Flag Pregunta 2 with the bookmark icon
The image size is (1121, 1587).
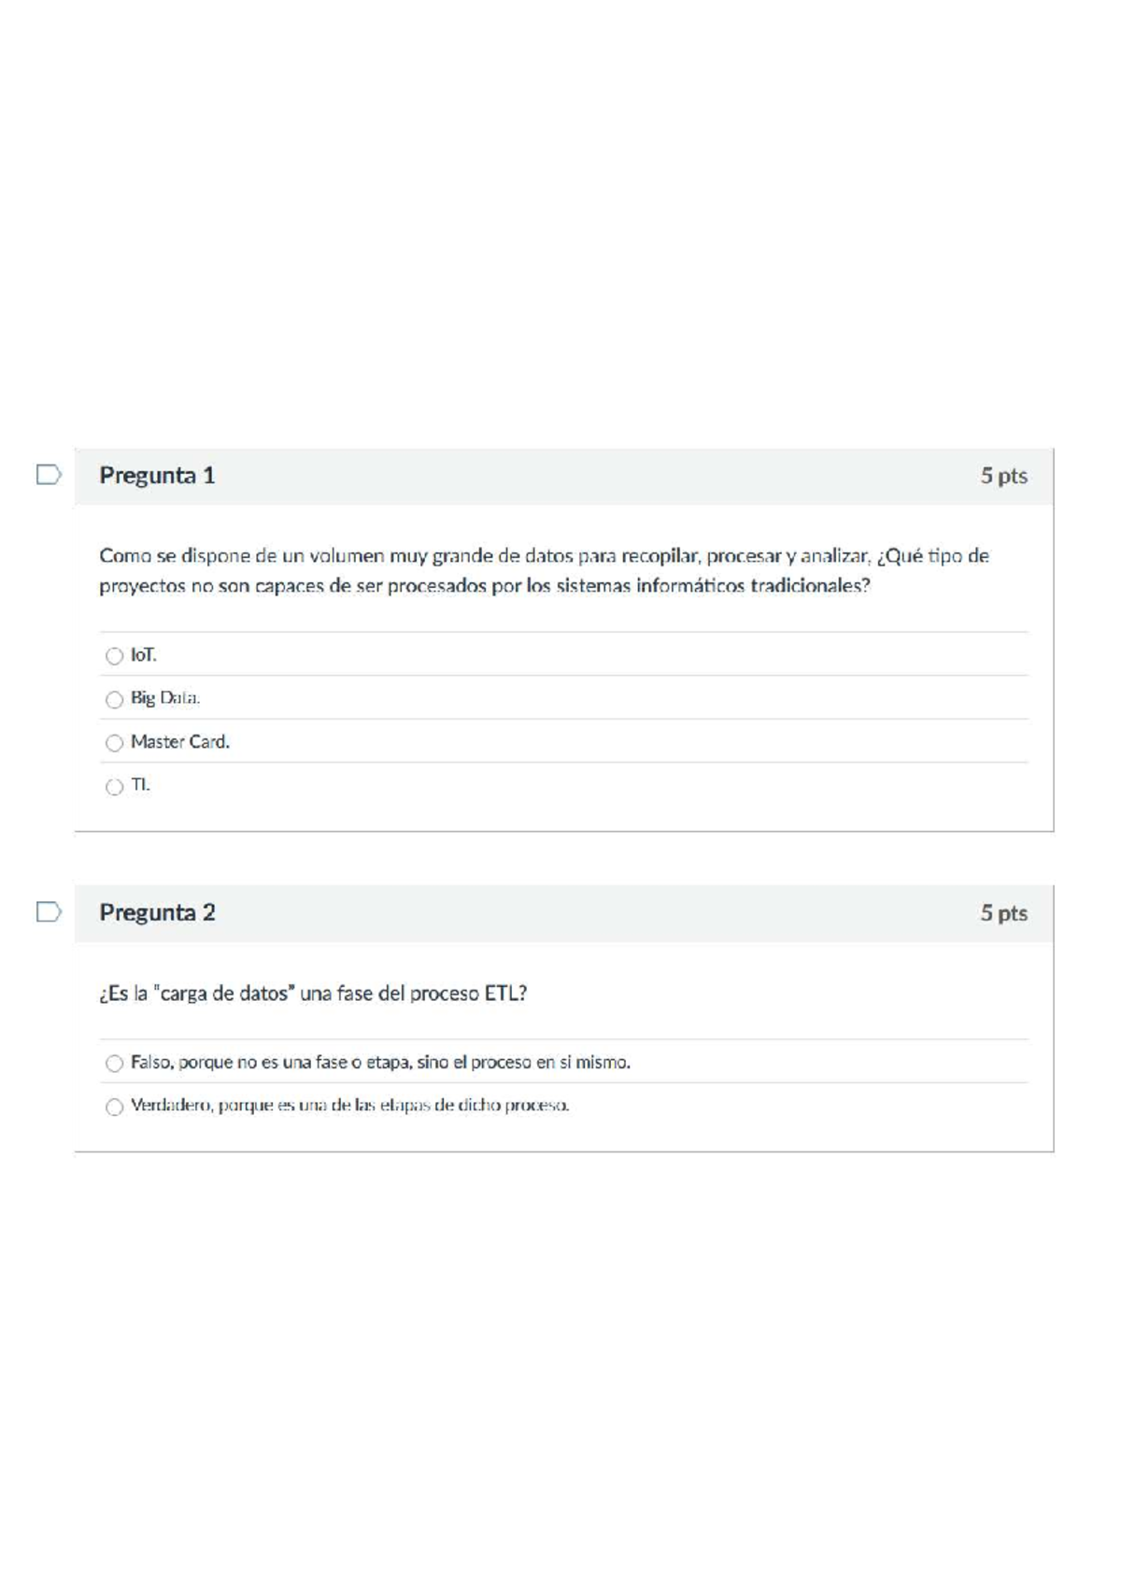(49, 912)
